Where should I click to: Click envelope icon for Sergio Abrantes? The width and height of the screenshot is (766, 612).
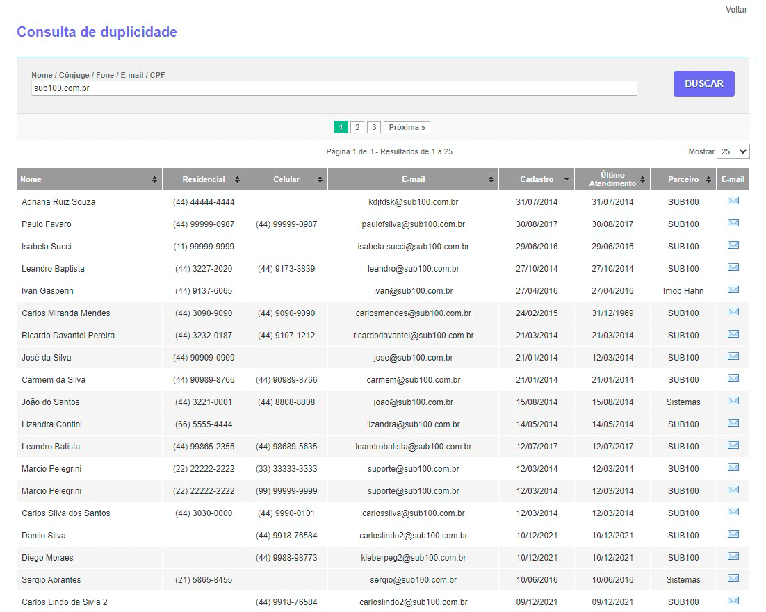pyautogui.click(x=733, y=579)
